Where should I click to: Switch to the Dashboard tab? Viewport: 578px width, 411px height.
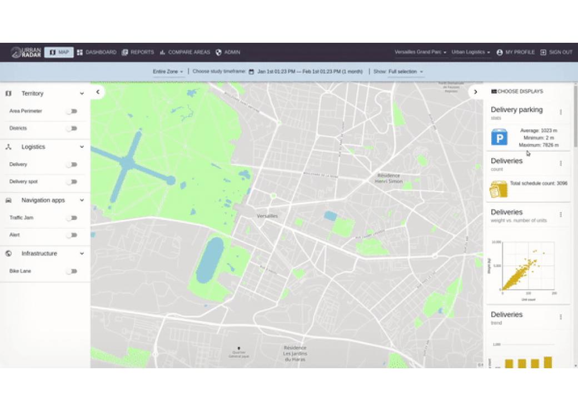tap(97, 52)
